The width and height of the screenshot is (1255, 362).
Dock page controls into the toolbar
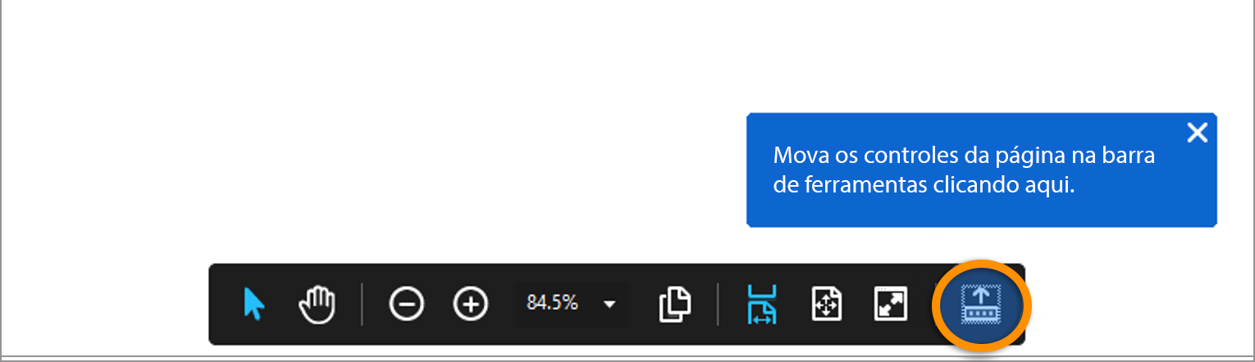981,305
